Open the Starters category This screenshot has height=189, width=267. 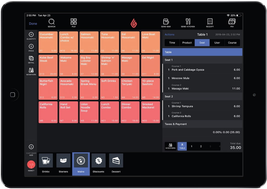tap(63, 164)
